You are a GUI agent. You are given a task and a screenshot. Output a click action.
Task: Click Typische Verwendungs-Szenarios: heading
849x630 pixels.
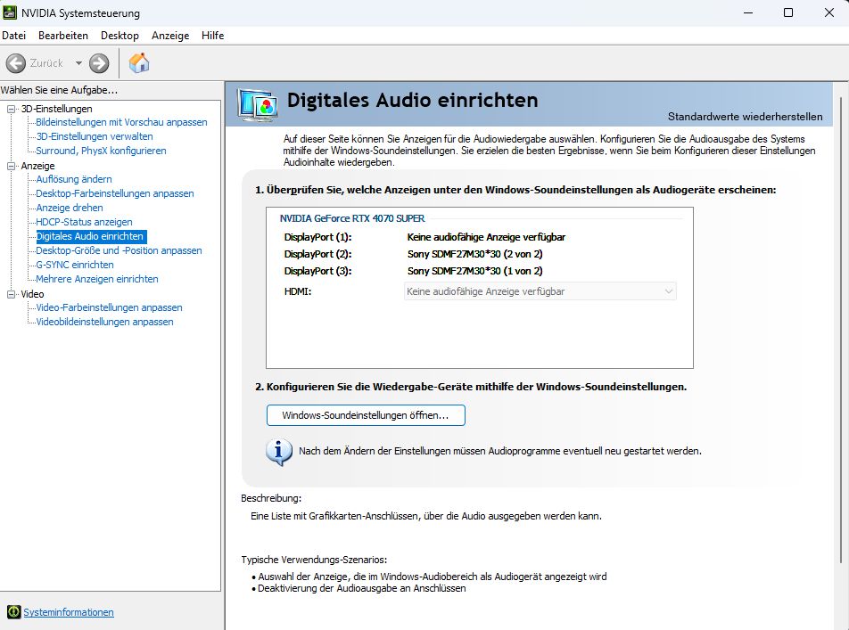click(314, 560)
